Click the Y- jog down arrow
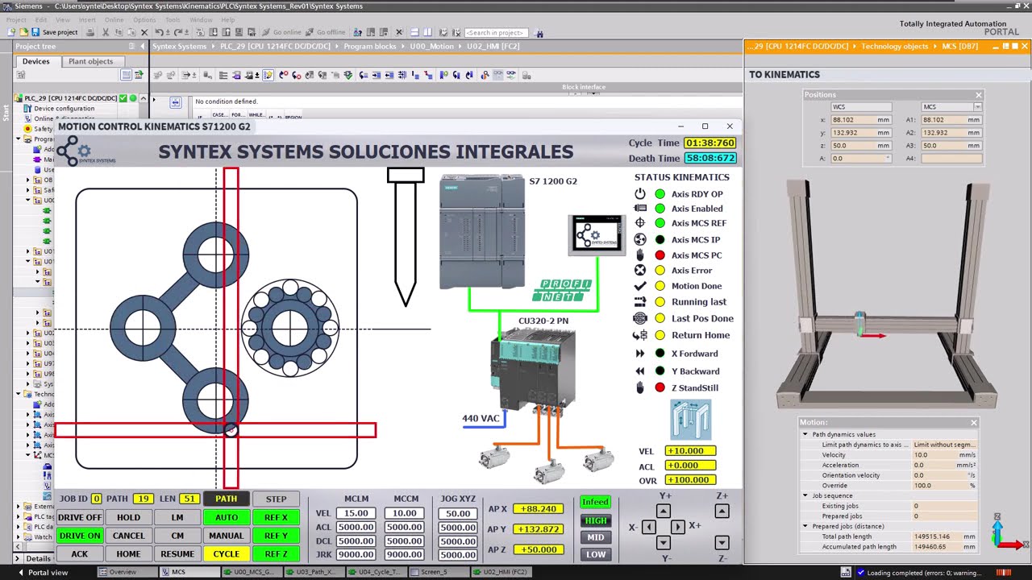1032x580 pixels. [663, 543]
